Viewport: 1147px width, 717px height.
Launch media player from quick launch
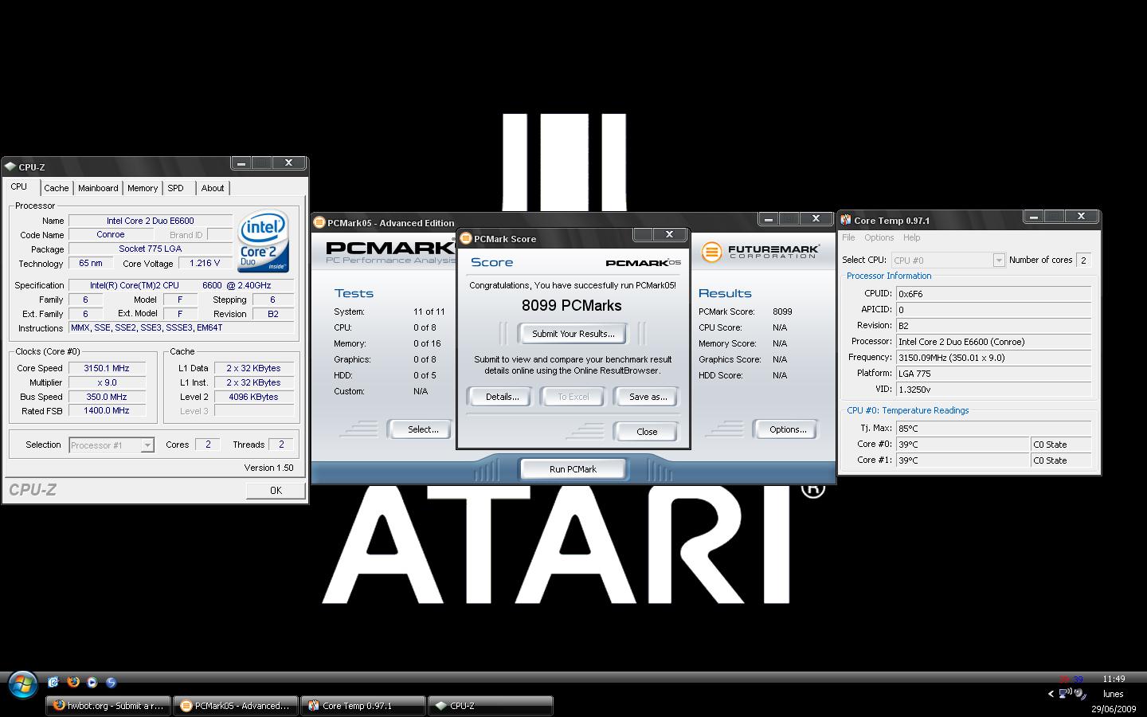pyautogui.click(x=92, y=682)
